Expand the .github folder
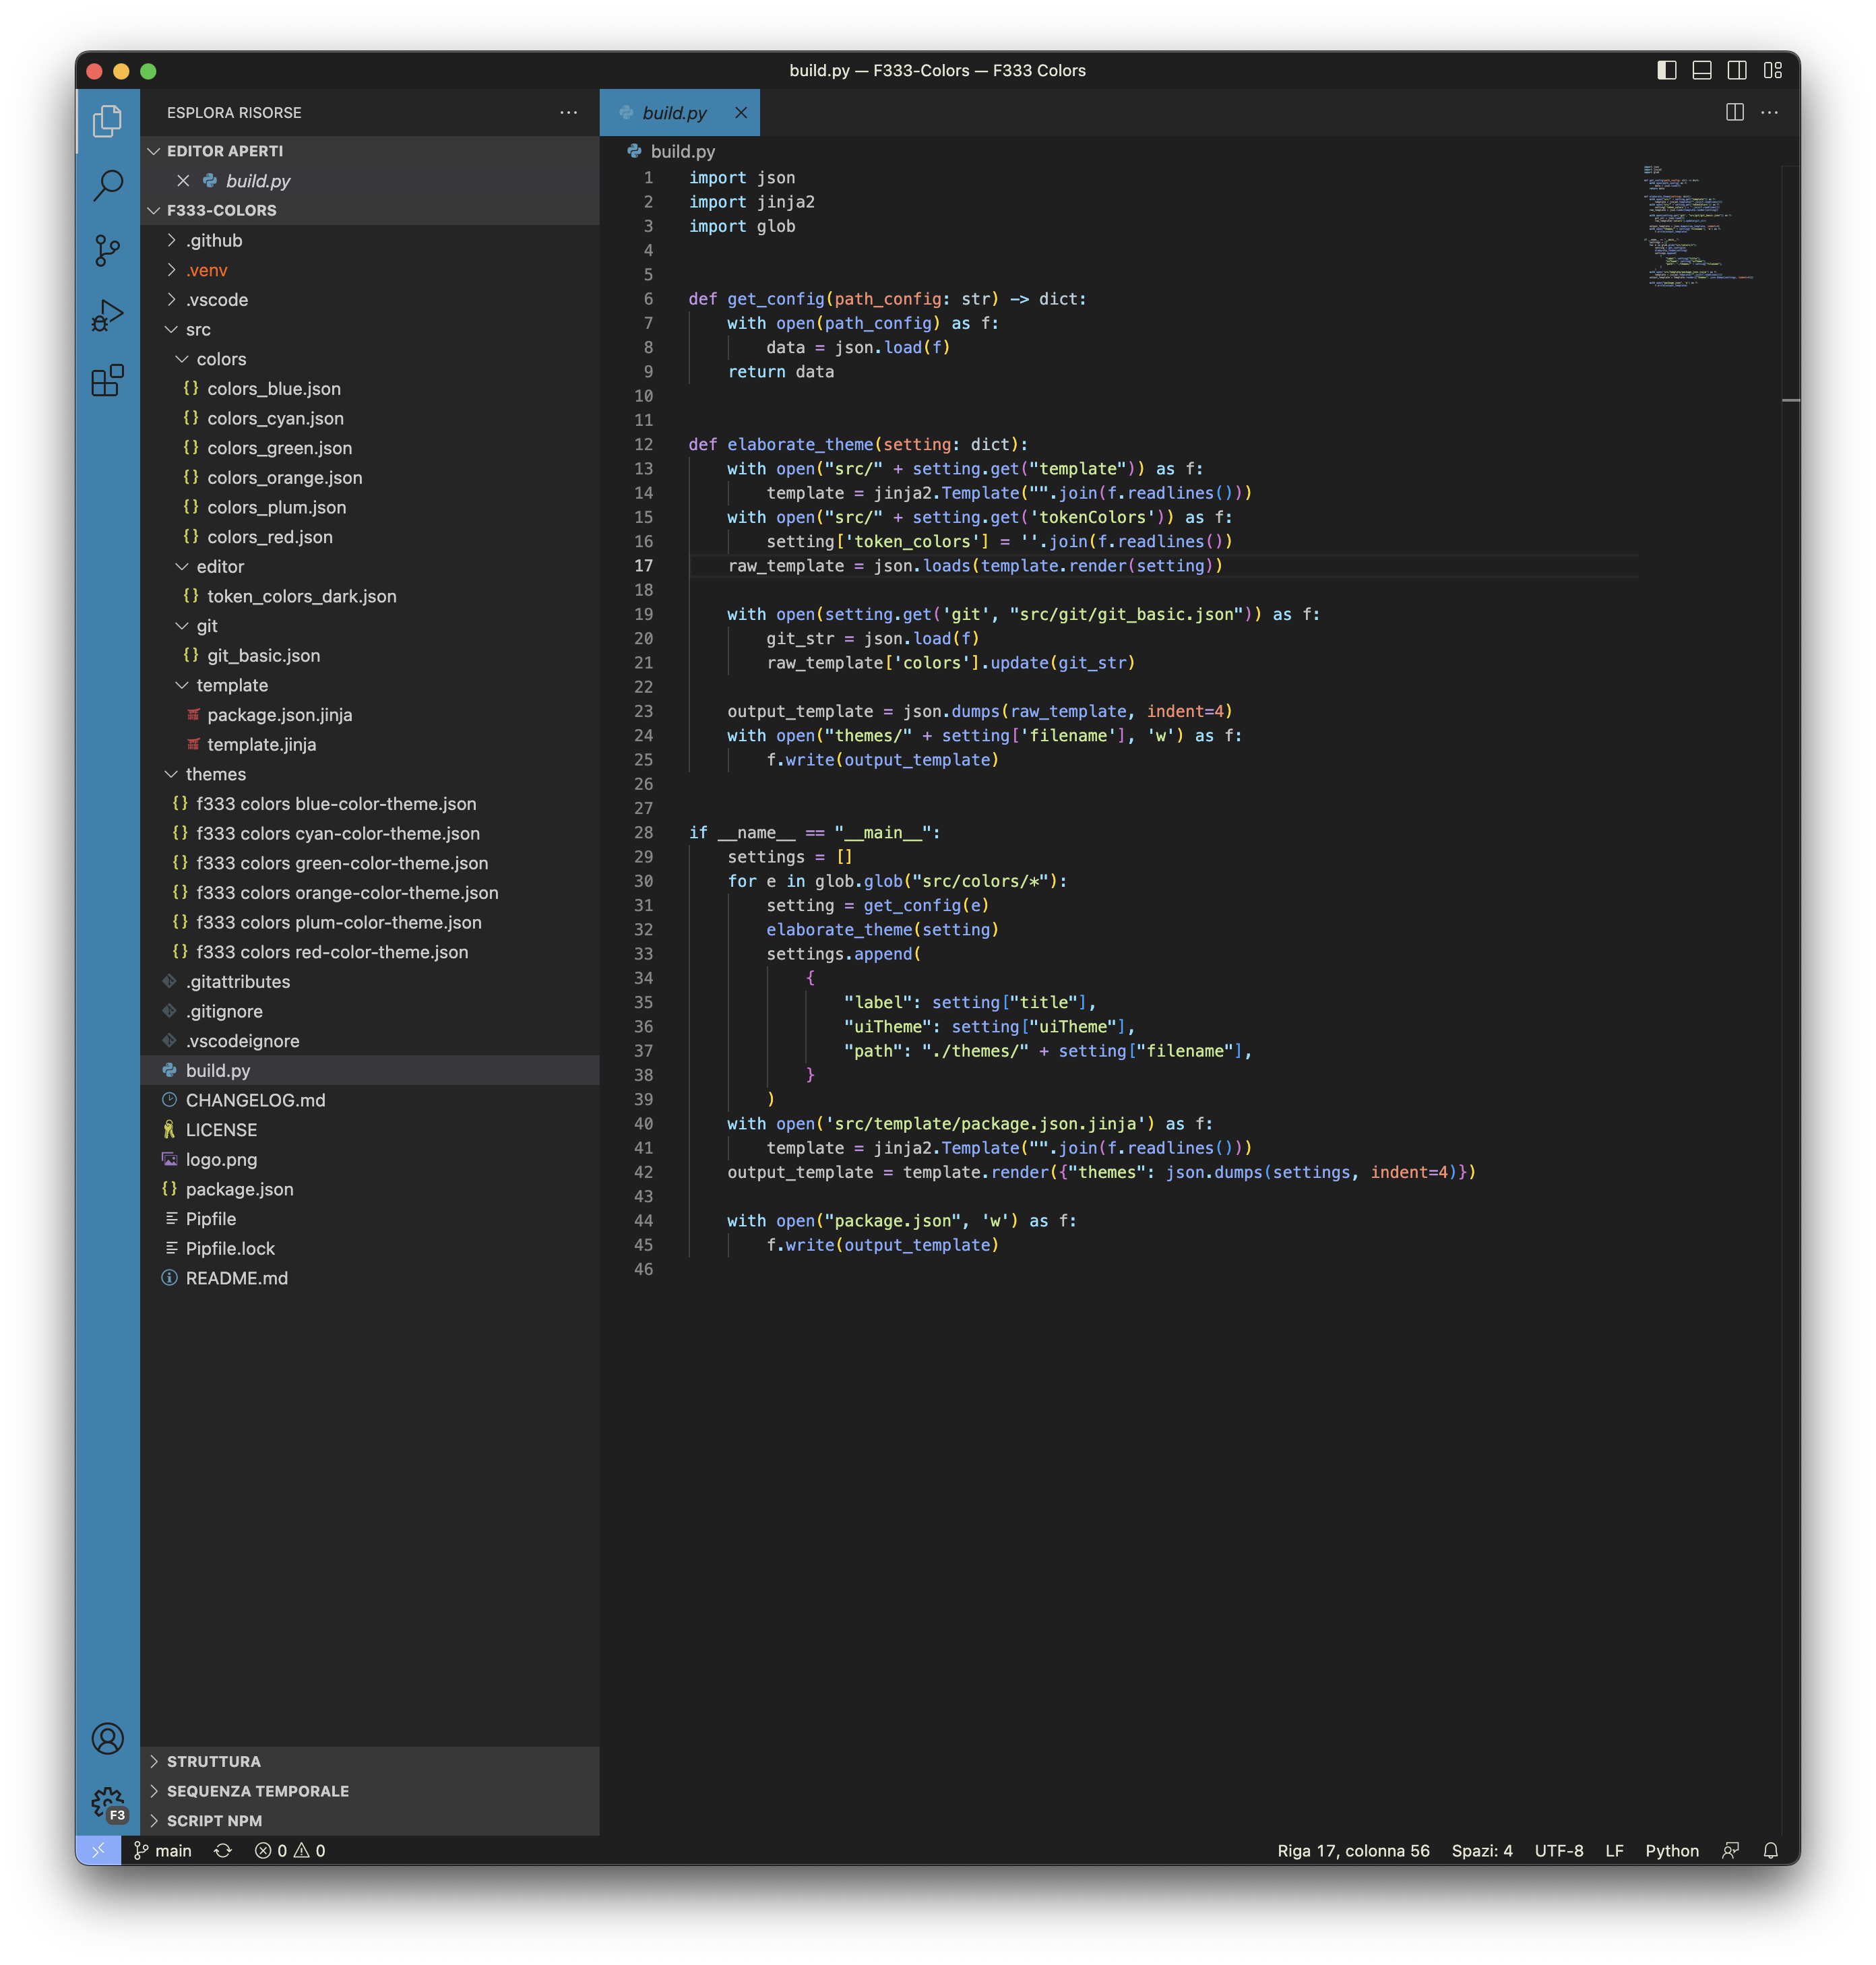The height and width of the screenshot is (1965, 1876). pyautogui.click(x=214, y=240)
